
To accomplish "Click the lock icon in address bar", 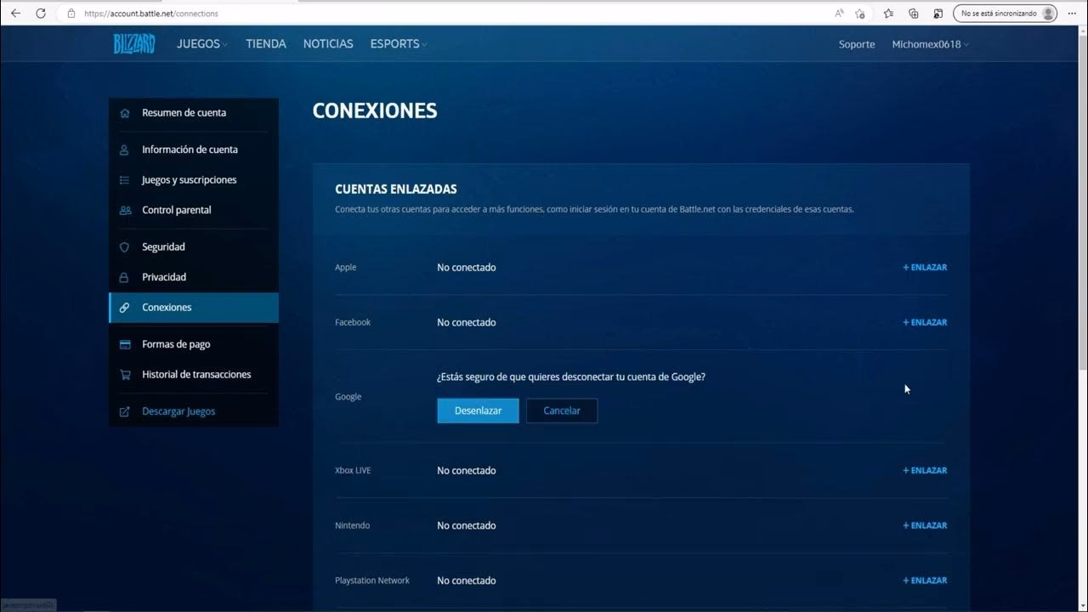I will (71, 14).
